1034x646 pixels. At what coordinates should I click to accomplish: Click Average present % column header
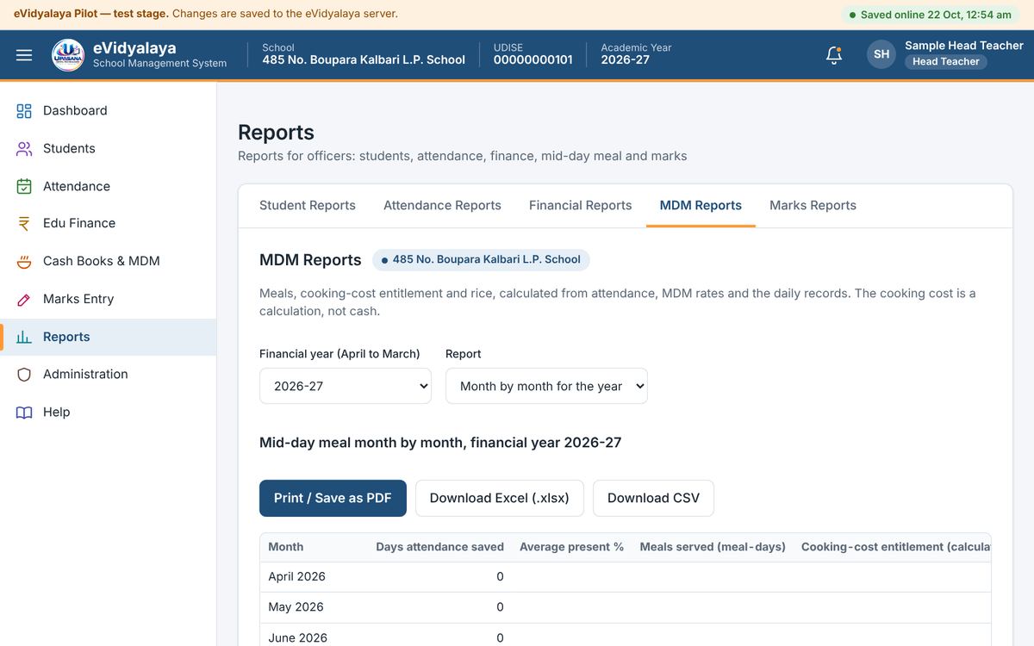[571, 547]
